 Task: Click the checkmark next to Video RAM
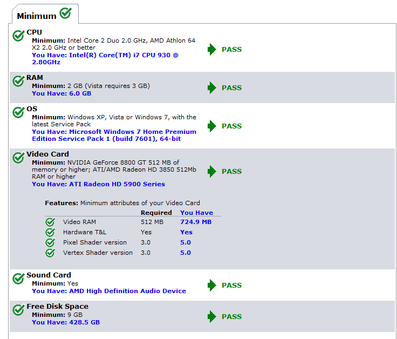click(x=50, y=222)
